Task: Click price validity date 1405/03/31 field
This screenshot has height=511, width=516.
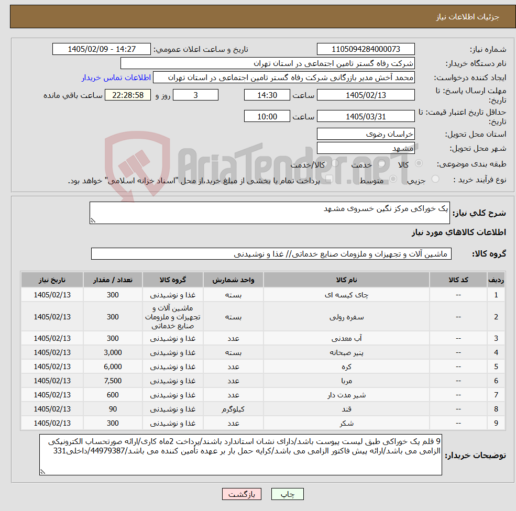Action: pyautogui.click(x=366, y=116)
